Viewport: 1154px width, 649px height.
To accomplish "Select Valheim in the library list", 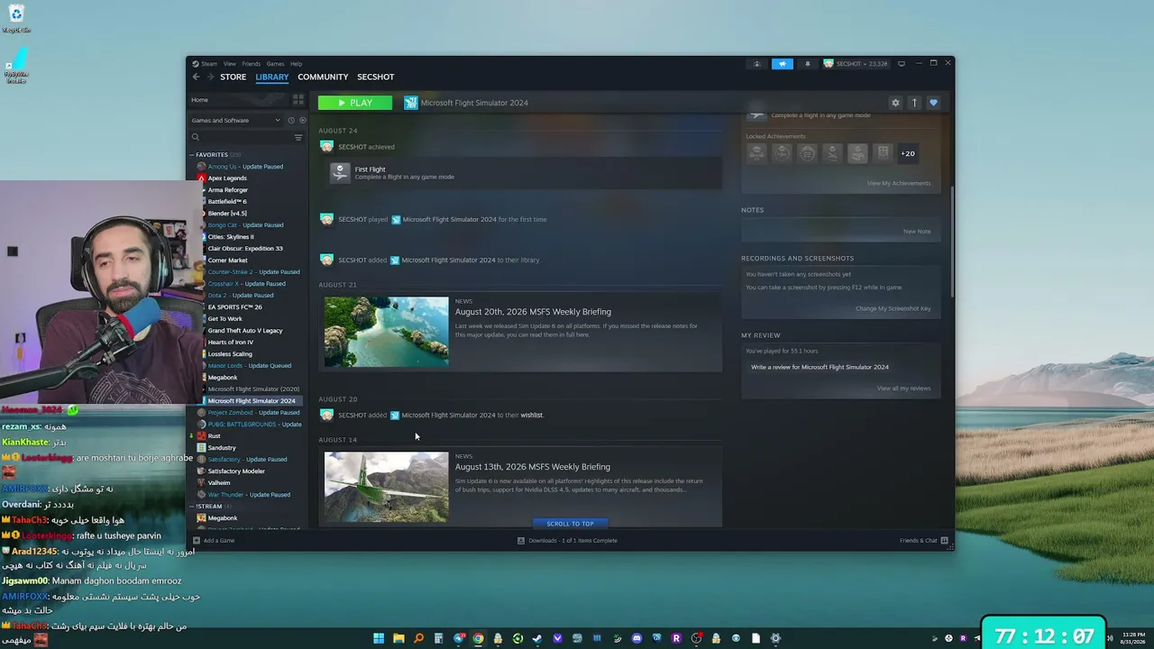I will click(219, 483).
